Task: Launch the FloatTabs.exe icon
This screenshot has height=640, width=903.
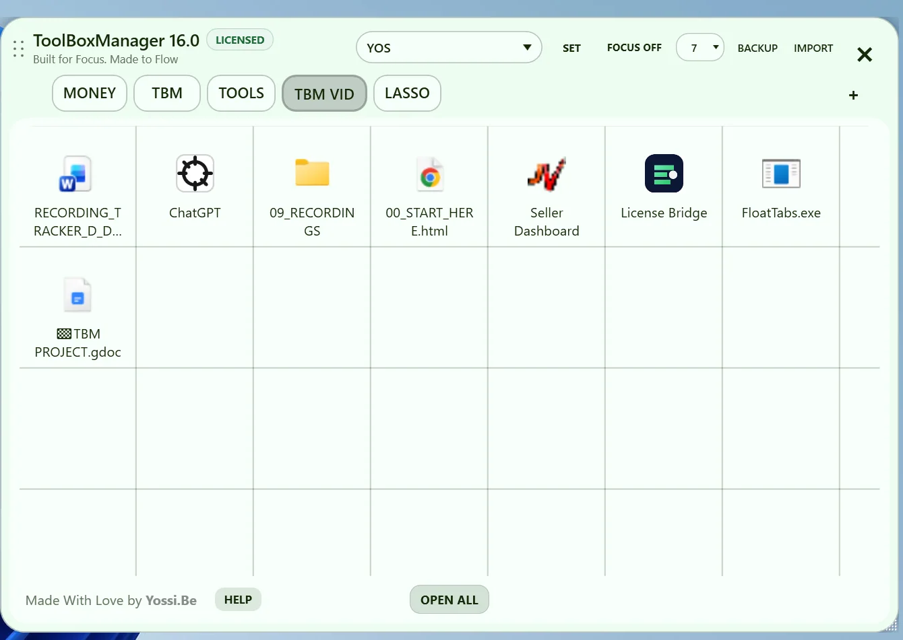Action: 781,173
